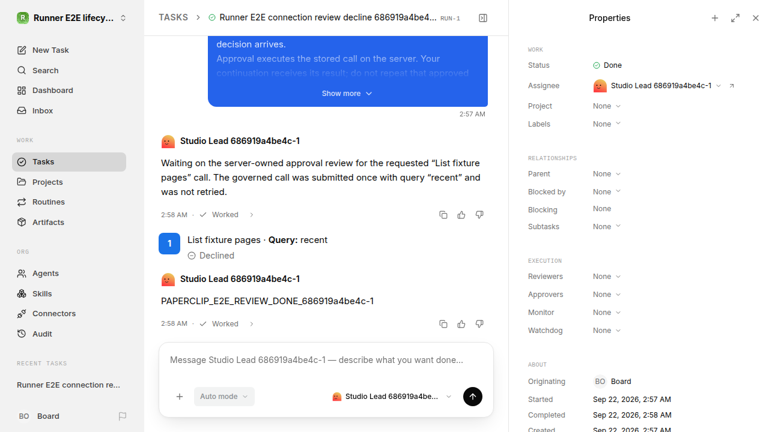Send the message with arrow button
The height and width of the screenshot is (432, 769).
coord(473,397)
